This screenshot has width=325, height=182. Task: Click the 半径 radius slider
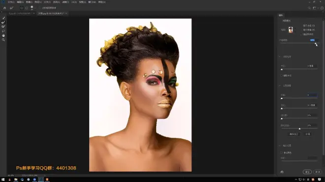click(299, 69)
